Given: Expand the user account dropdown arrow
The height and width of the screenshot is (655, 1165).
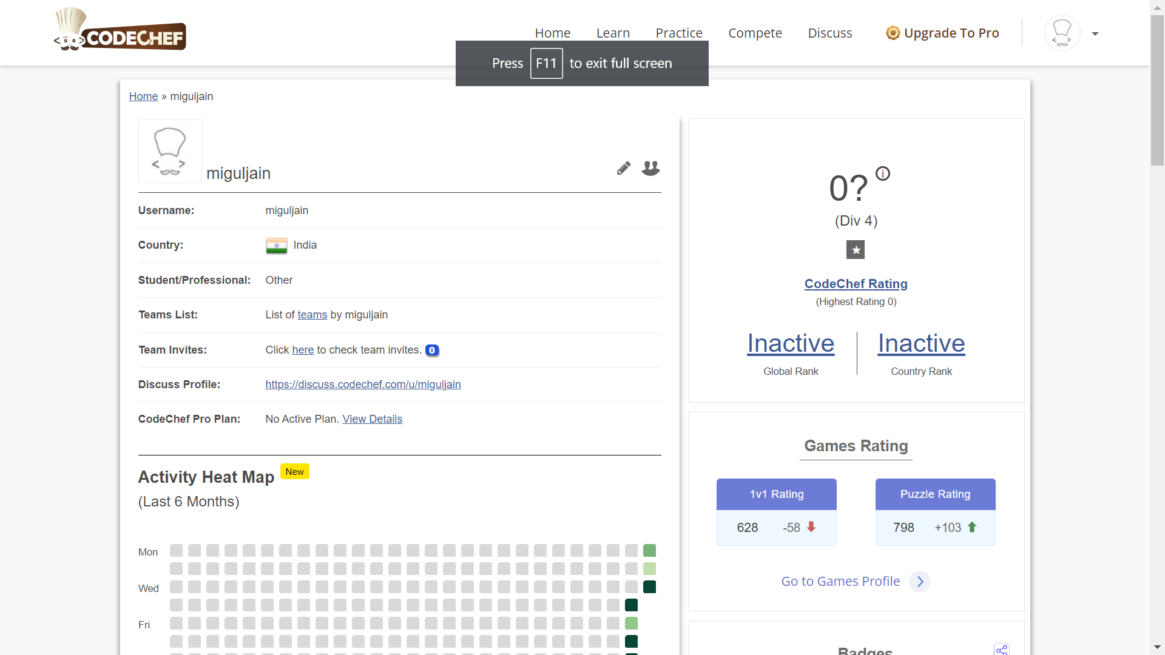Looking at the screenshot, I should (x=1095, y=34).
